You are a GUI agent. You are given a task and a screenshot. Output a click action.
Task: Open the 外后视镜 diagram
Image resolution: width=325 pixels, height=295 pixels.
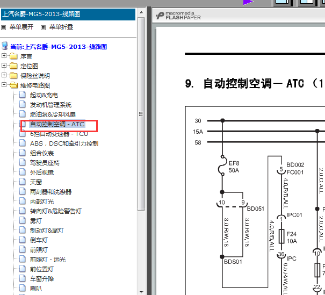[x=42, y=172]
